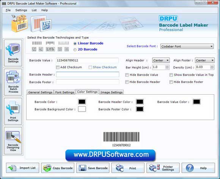Click the Import List icon button
Image resolution: width=220 pixels, height=179 pixels.
[23, 168]
